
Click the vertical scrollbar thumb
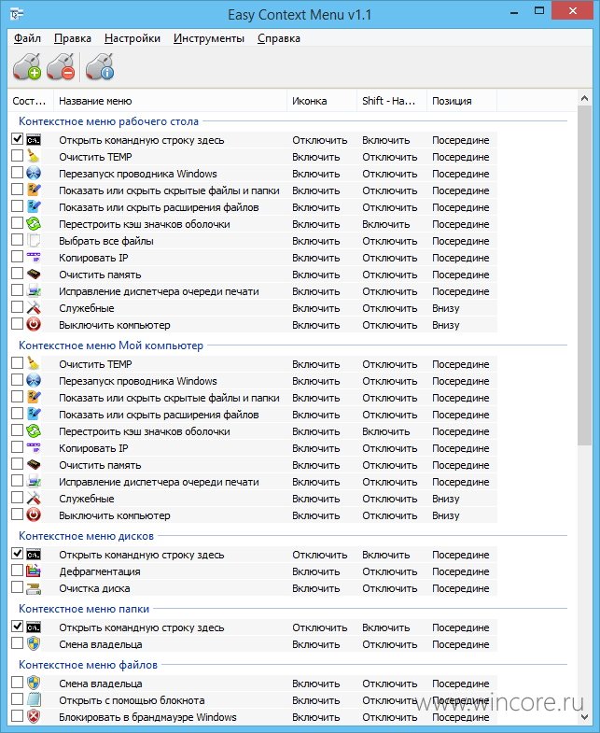[584, 275]
